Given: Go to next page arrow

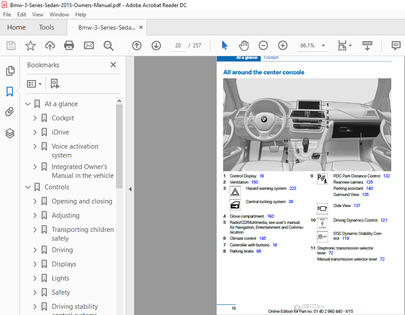Looking at the screenshot, I should tap(156, 46).
